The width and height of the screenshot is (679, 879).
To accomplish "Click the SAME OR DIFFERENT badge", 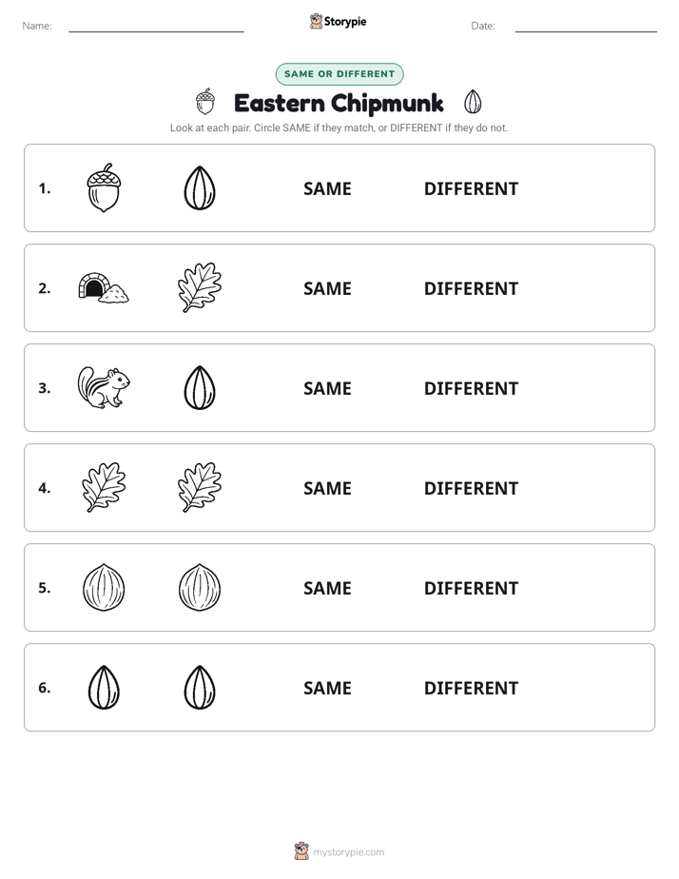I will (339, 74).
